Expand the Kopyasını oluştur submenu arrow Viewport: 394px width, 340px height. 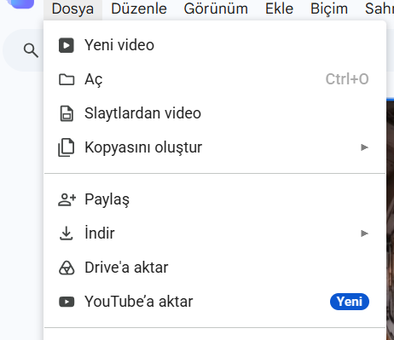click(364, 147)
